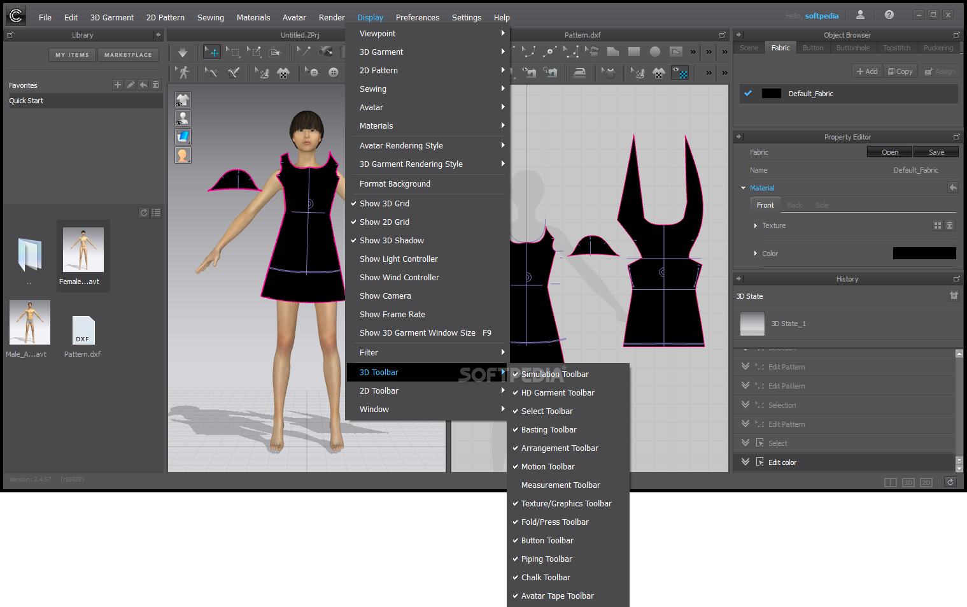Toggle off Show 3D Shadow
This screenshot has width=967, height=607.
coord(392,241)
